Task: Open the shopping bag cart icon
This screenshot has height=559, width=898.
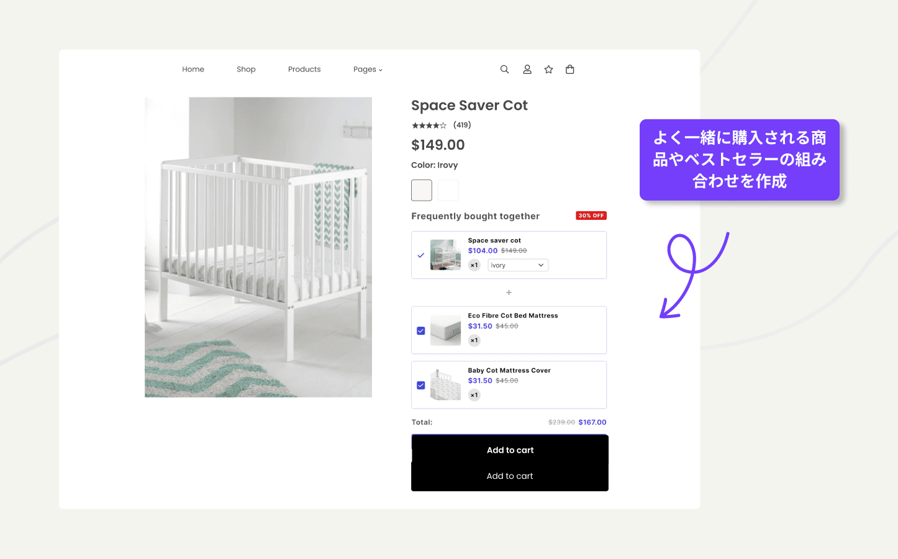Action: point(570,70)
